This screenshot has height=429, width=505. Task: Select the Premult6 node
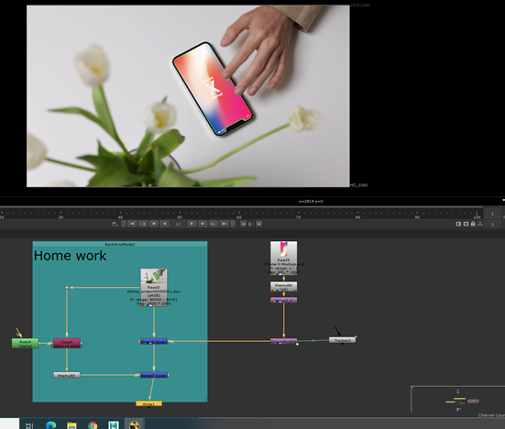coord(284,287)
